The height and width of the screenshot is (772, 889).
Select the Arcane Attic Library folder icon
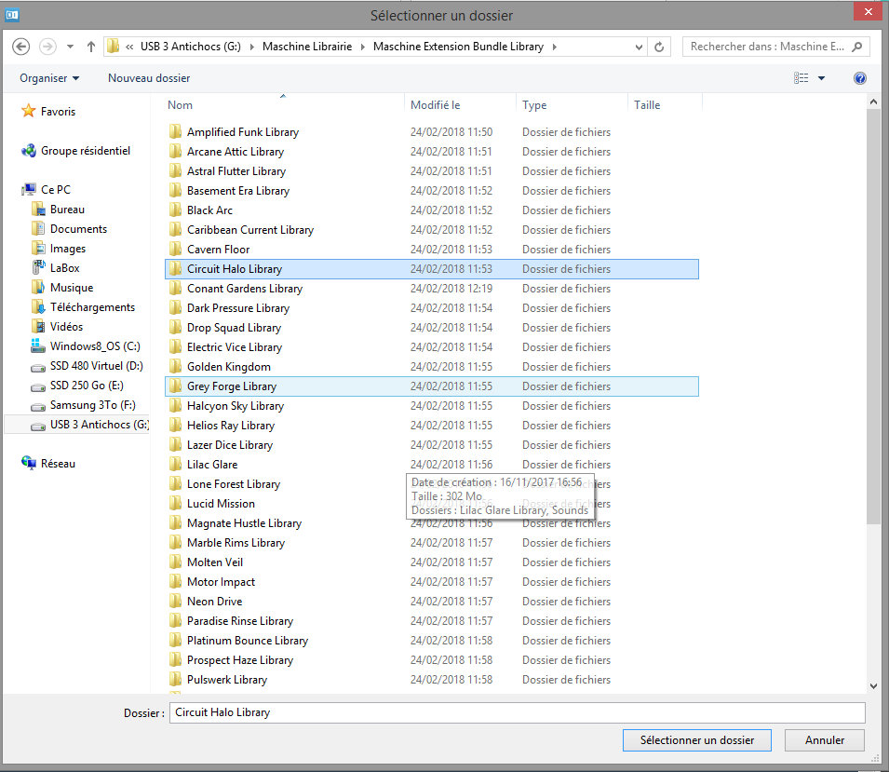pos(175,152)
